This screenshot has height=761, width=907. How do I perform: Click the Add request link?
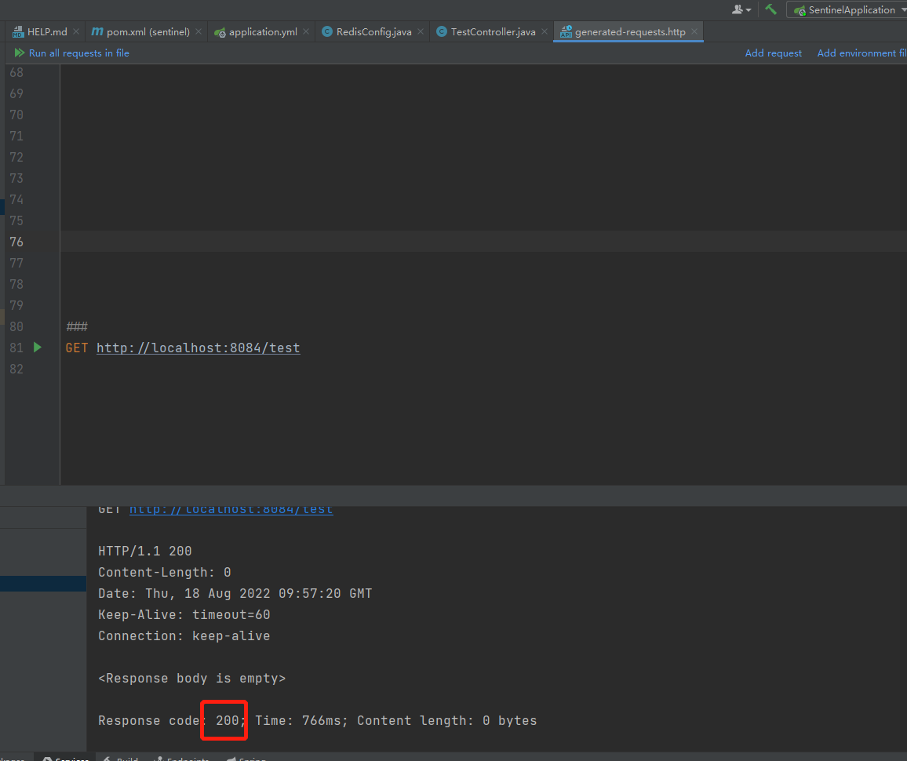click(x=774, y=53)
